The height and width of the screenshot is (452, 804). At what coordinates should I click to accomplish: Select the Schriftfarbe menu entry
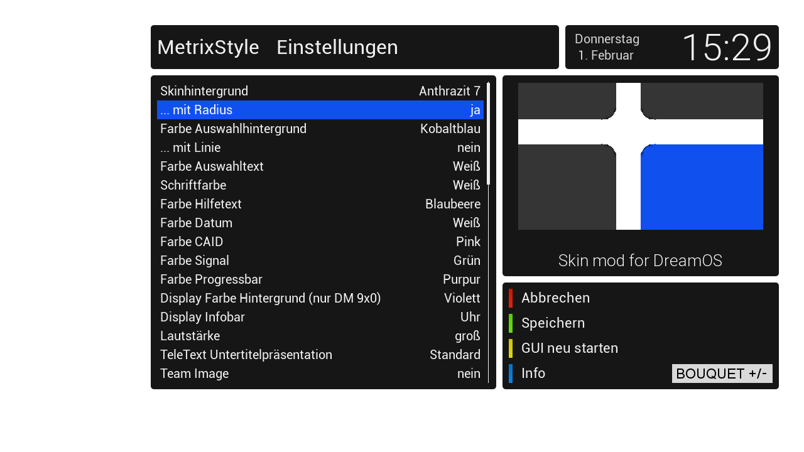(x=320, y=185)
